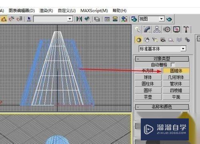Select the Lights category icon
This screenshot has width=200, height=144.
click(155, 40)
